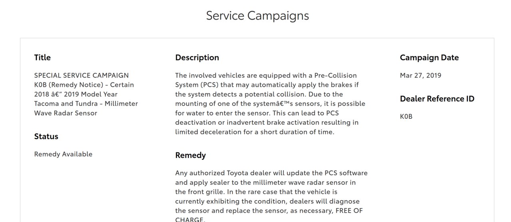Screen dimensions: 511x222
Task: Select the Title column heading
Action: tap(42, 58)
